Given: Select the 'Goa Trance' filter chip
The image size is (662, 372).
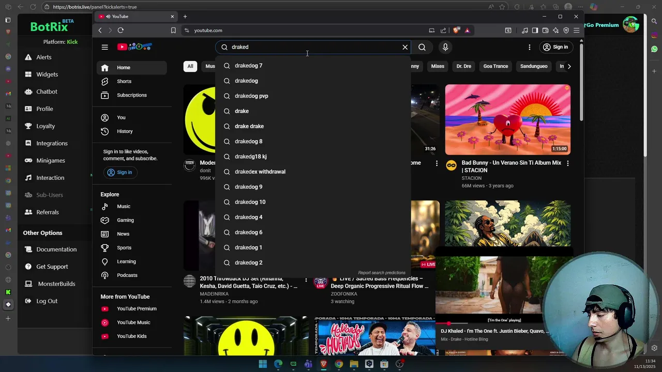Looking at the screenshot, I should (495, 66).
